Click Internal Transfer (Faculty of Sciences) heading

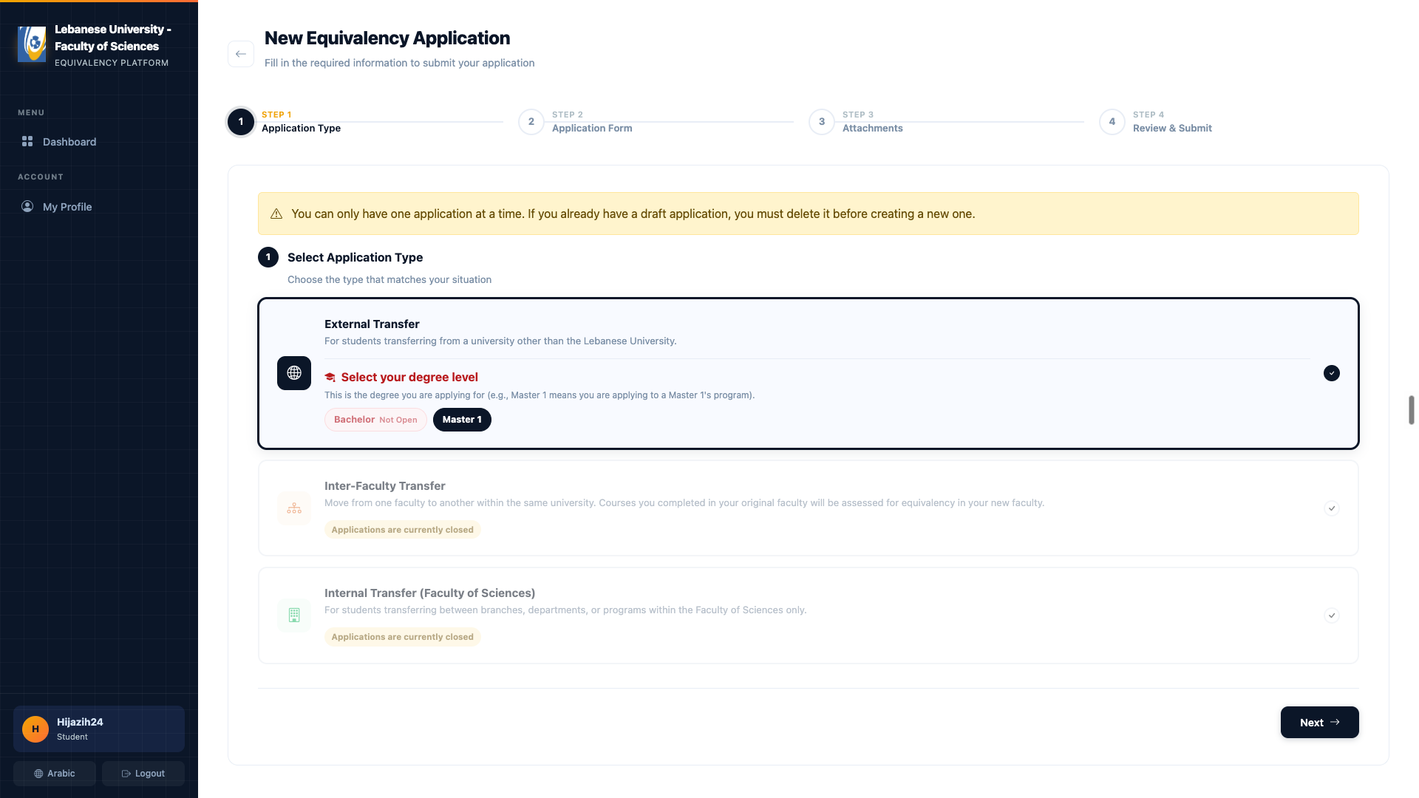[429, 593]
